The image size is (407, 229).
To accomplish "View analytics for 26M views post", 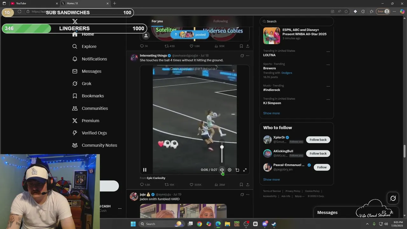I will click(x=220, y=184).
